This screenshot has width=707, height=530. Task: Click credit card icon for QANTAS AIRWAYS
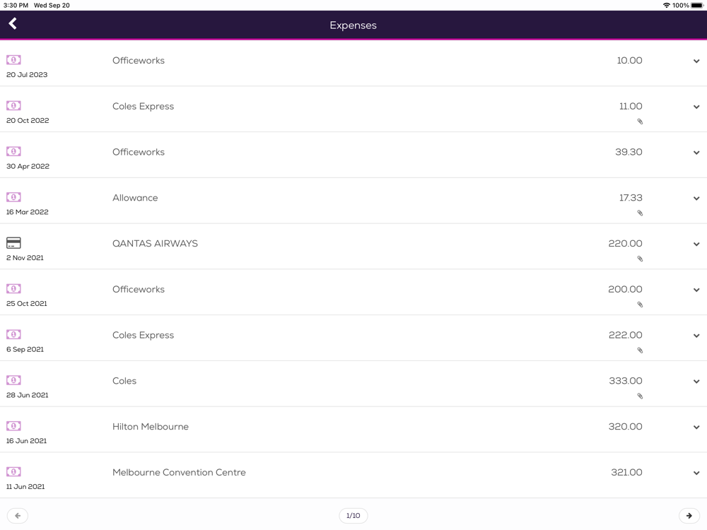13,243
